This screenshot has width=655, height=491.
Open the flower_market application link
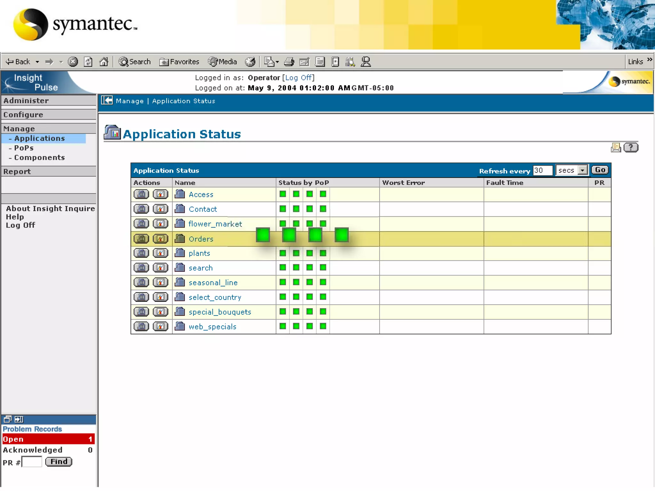215,224
